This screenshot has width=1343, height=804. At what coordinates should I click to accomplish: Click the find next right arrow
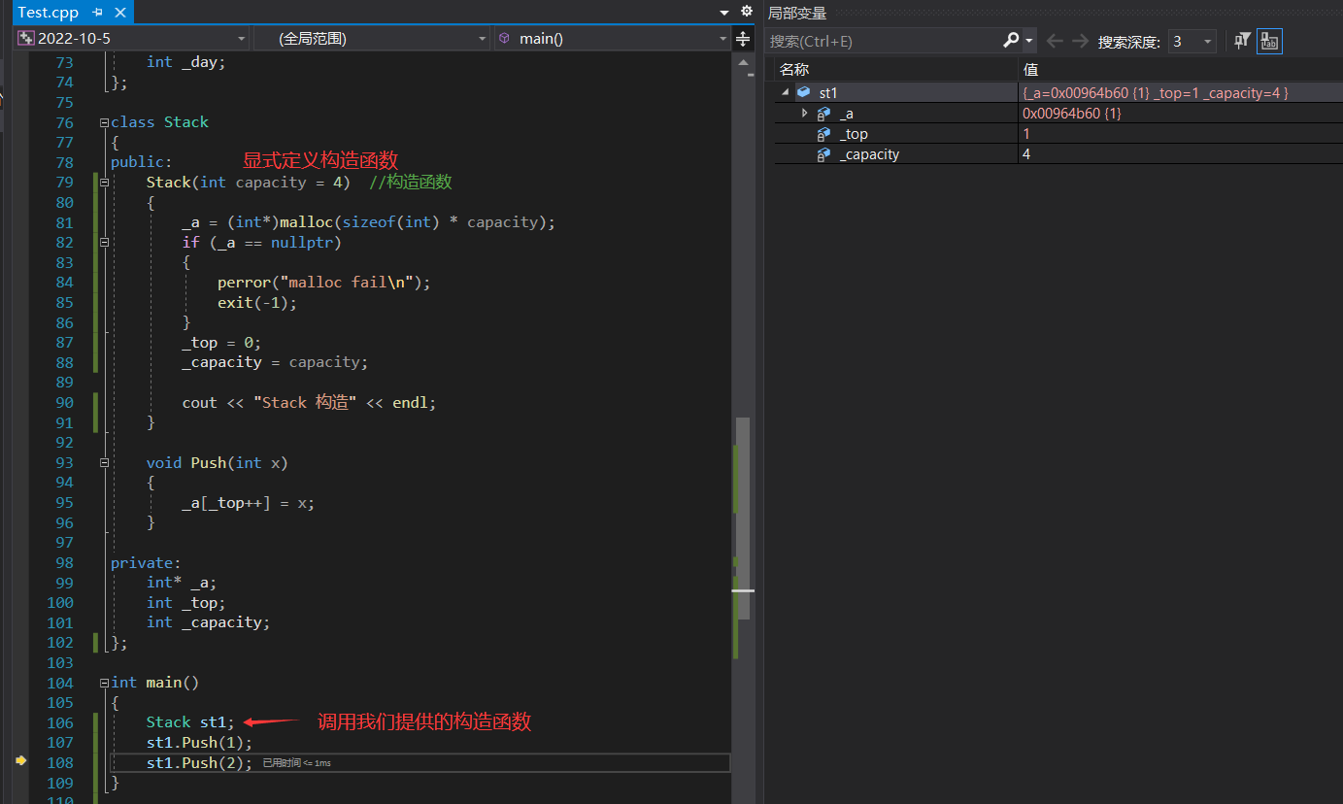pyautogui.click(x=1080, y=41)
